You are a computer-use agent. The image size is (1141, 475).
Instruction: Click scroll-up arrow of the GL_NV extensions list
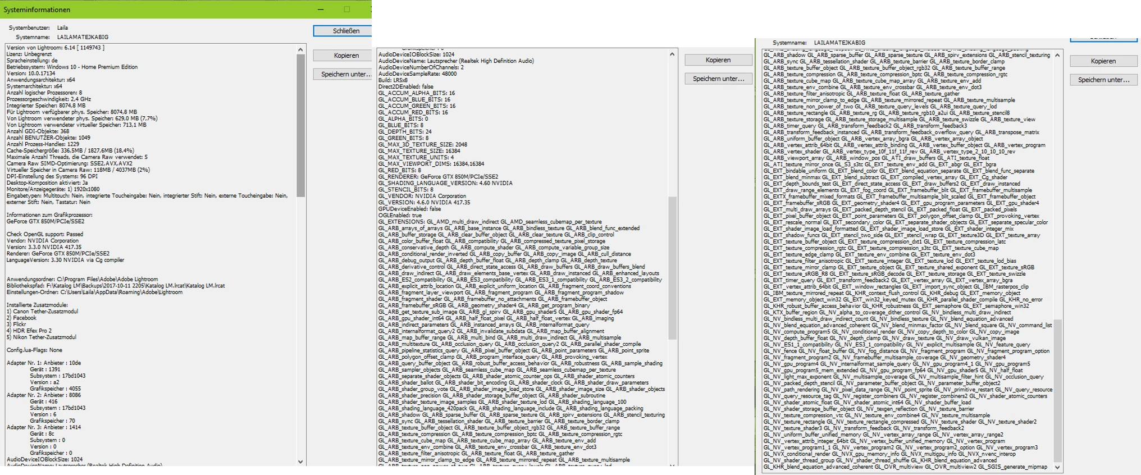[x=1057, y=55]
